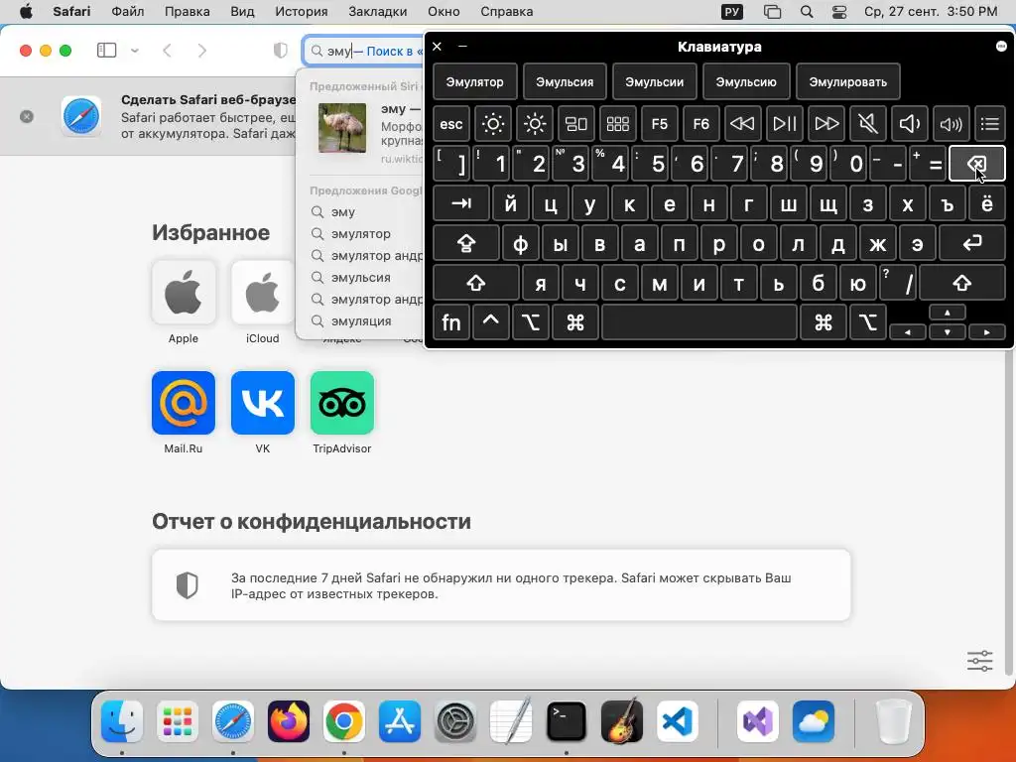Tap the tab key on virtual keyboard
The height and width of the screenshot is (762, 1016).
pos(461,204)
